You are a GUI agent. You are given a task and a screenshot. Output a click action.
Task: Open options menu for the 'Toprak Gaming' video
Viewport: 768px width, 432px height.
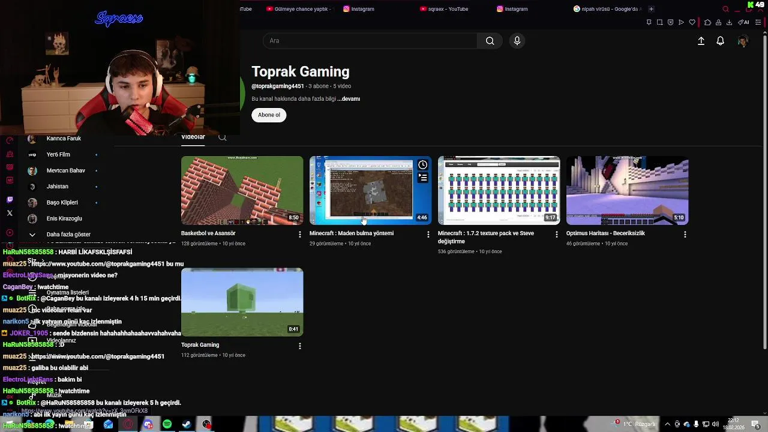pyautogui.click(x=300, y=346)
